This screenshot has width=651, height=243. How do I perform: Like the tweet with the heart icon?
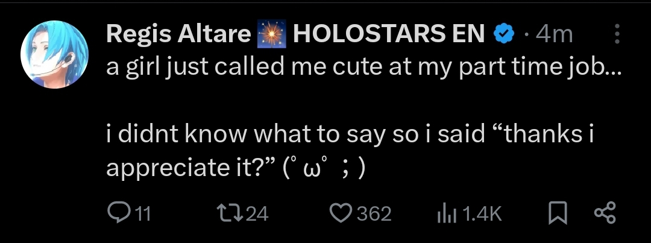tap(343, 213)
